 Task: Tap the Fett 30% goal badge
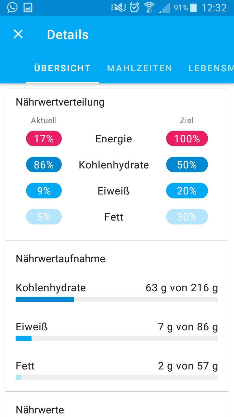coord(187,217)
